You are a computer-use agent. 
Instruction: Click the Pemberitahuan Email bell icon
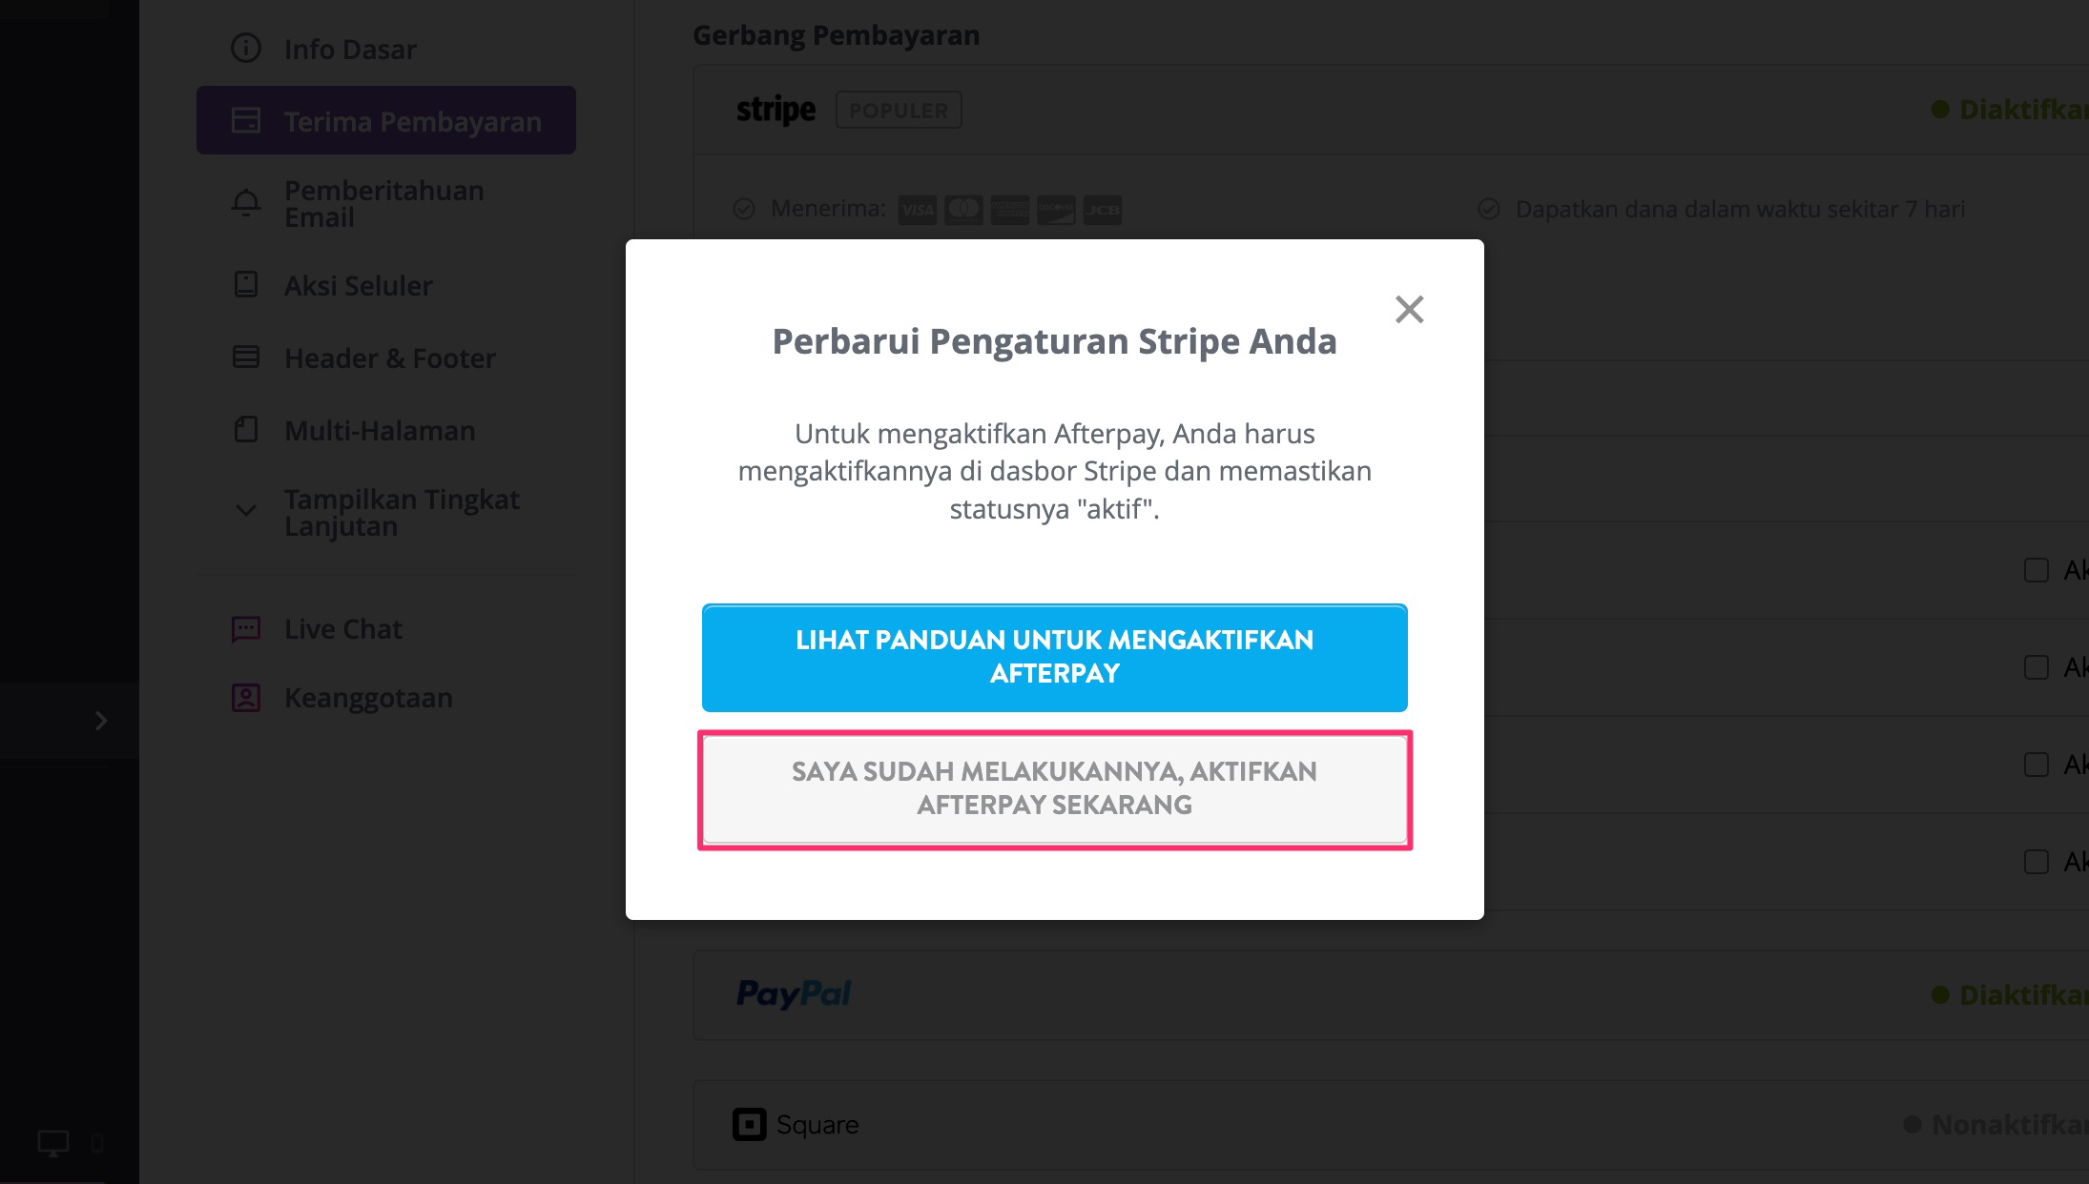pyautogui.click(x=246, y=203)
